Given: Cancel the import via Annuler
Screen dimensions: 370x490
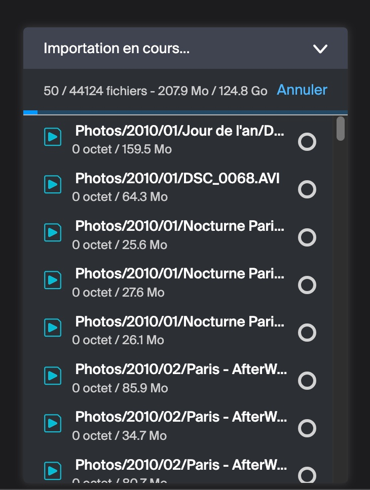Looking at the screenshot, I should [x=302, y=90].
